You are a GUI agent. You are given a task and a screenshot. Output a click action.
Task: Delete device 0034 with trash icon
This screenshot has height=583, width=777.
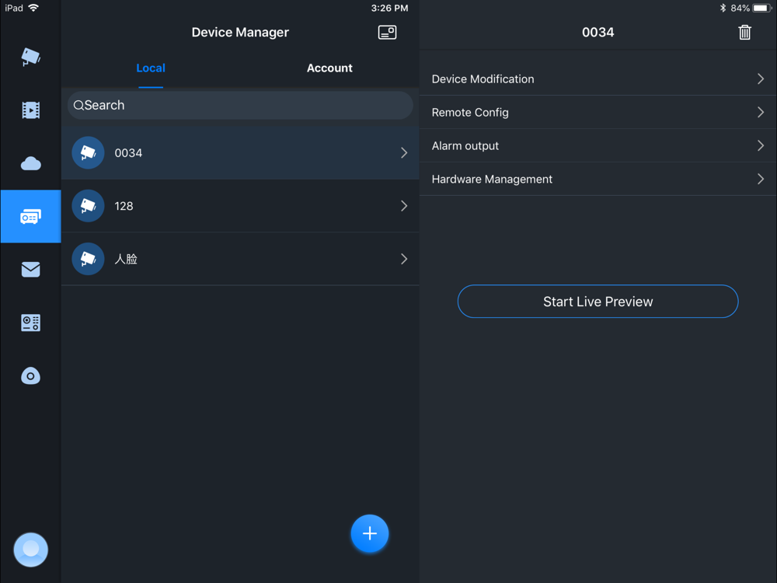tap(744, 32)
